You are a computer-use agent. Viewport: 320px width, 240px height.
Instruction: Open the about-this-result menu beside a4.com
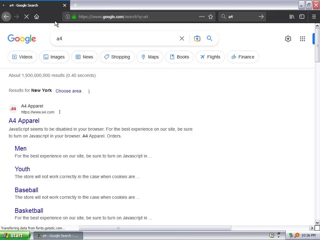pyautogui.click(x=60, y=112)
